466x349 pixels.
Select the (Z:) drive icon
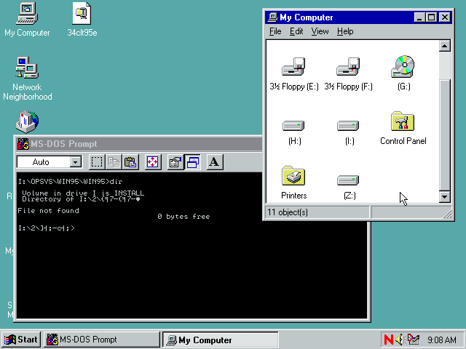(348, 180)
